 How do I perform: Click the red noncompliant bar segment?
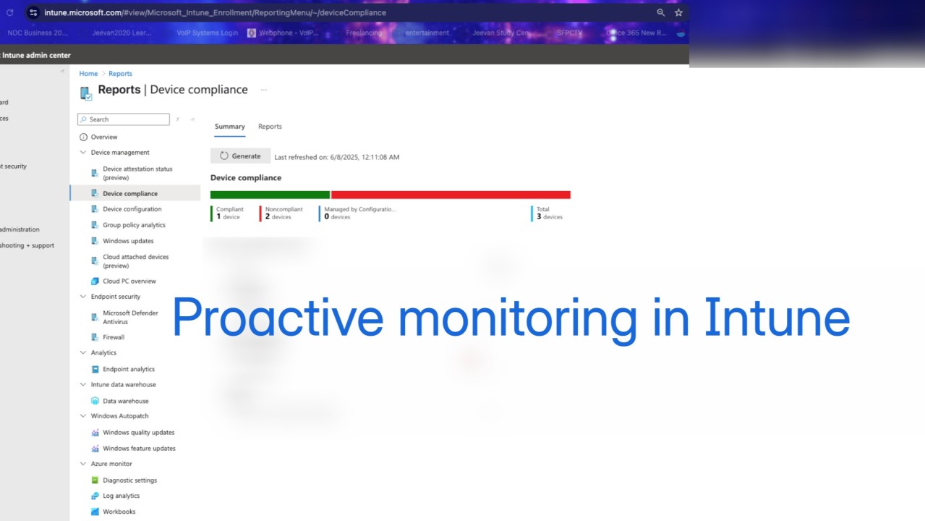(450, 195)
